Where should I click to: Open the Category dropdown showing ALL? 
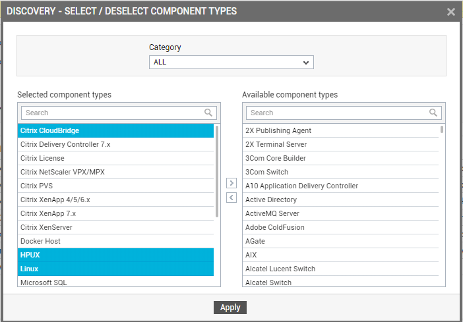[231, 62]
